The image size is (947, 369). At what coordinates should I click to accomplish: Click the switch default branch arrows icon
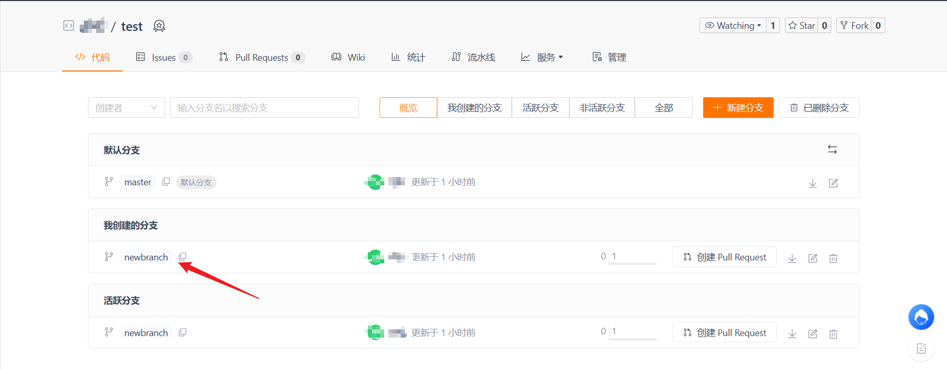click(832, 150)
